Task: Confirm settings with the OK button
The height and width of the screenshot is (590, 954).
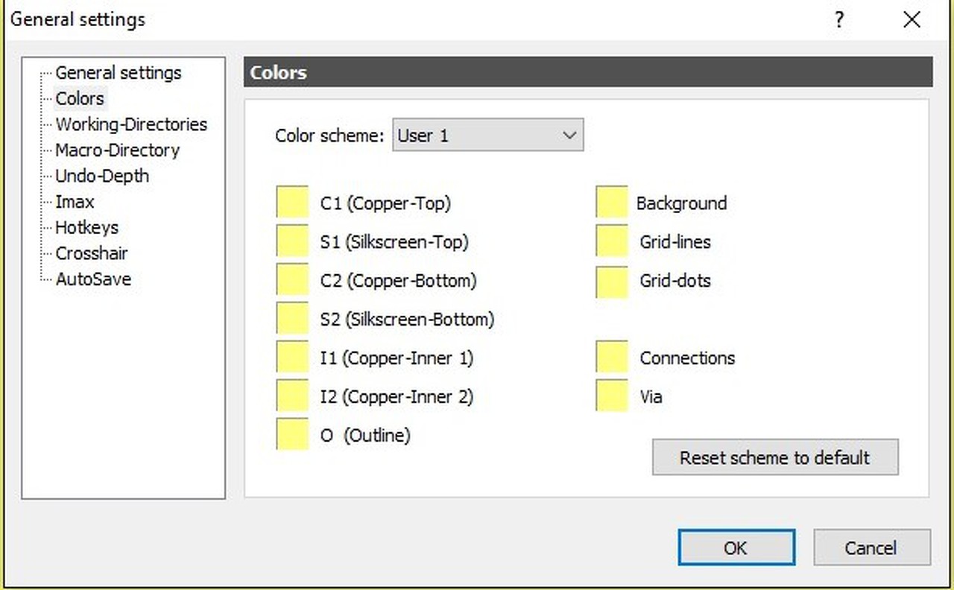Action: coord(736,548)
